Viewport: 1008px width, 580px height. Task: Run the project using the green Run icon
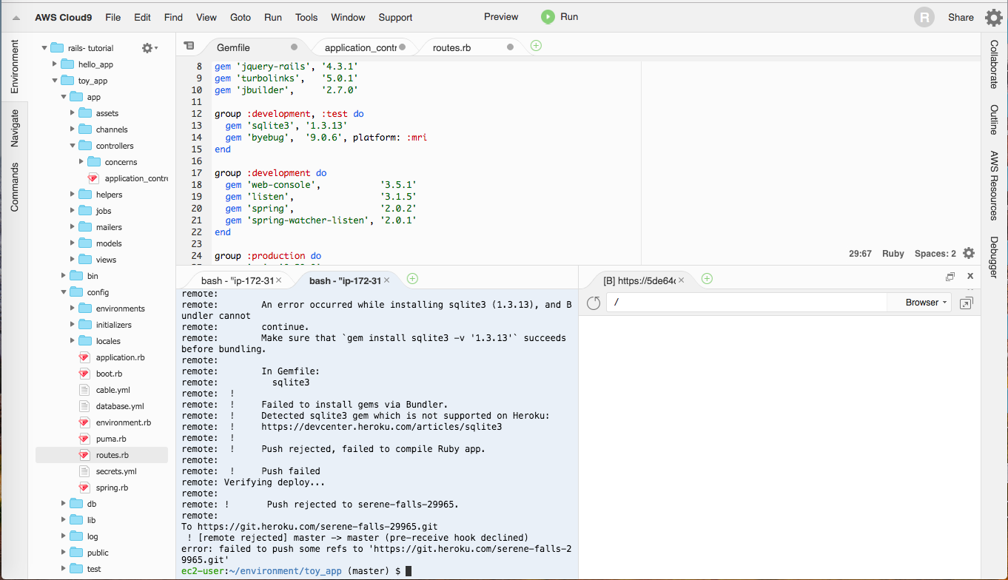click(549, 16)
